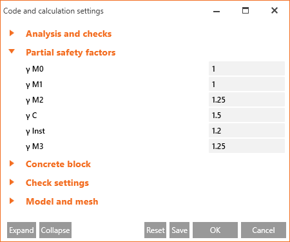Edit the γ M0 value field
Viewport: 290px width, 242px height.
[247, 68]
